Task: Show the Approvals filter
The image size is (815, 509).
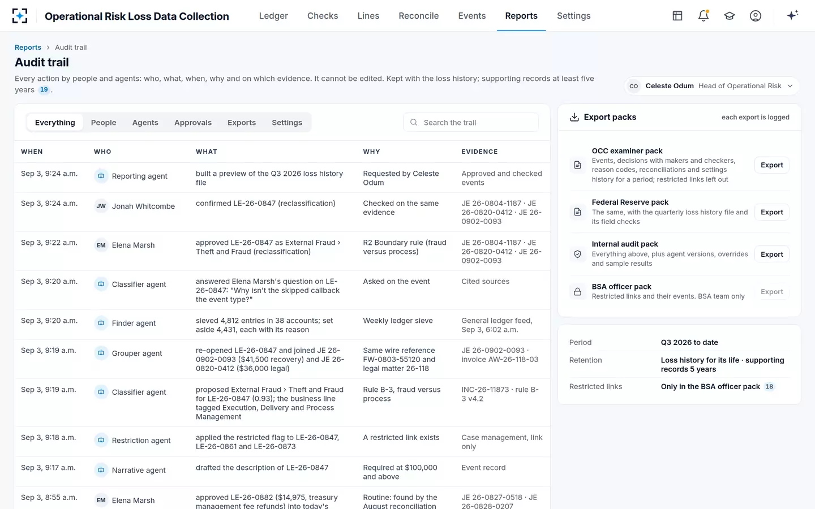Action: click(x=193, y=123)
